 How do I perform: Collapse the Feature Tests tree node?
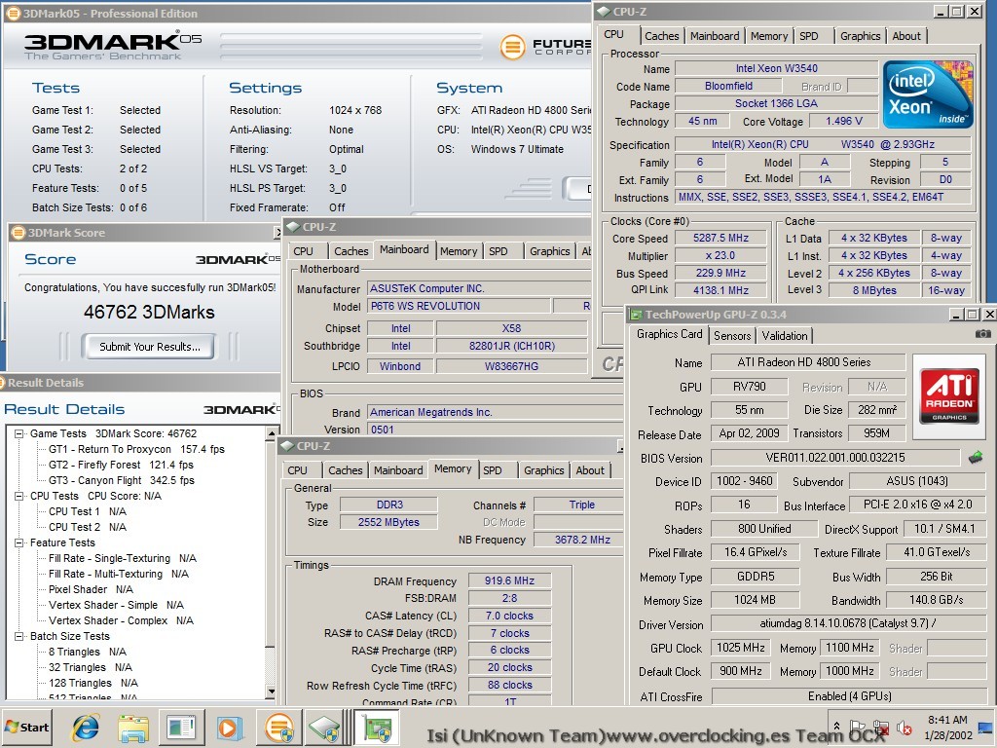(19, 542)
